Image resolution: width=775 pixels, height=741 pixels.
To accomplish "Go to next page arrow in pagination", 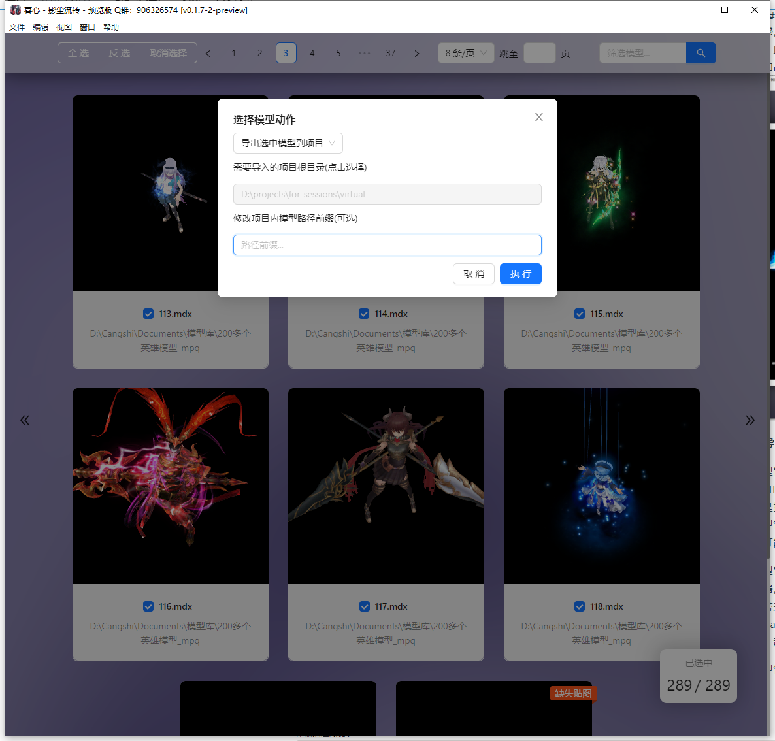I will click(417, 53).
